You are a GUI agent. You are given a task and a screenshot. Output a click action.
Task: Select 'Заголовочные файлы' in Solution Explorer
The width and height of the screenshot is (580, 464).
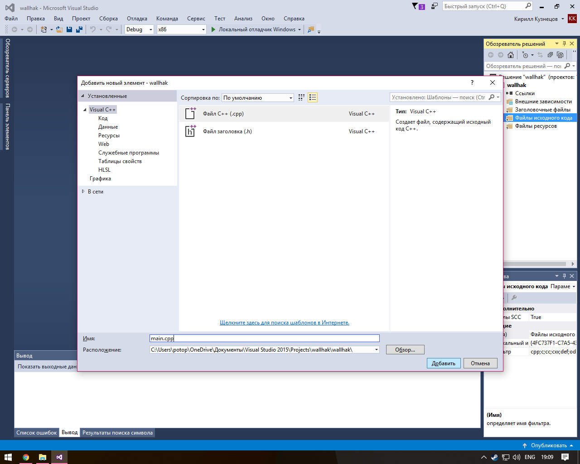pos(542,110)
